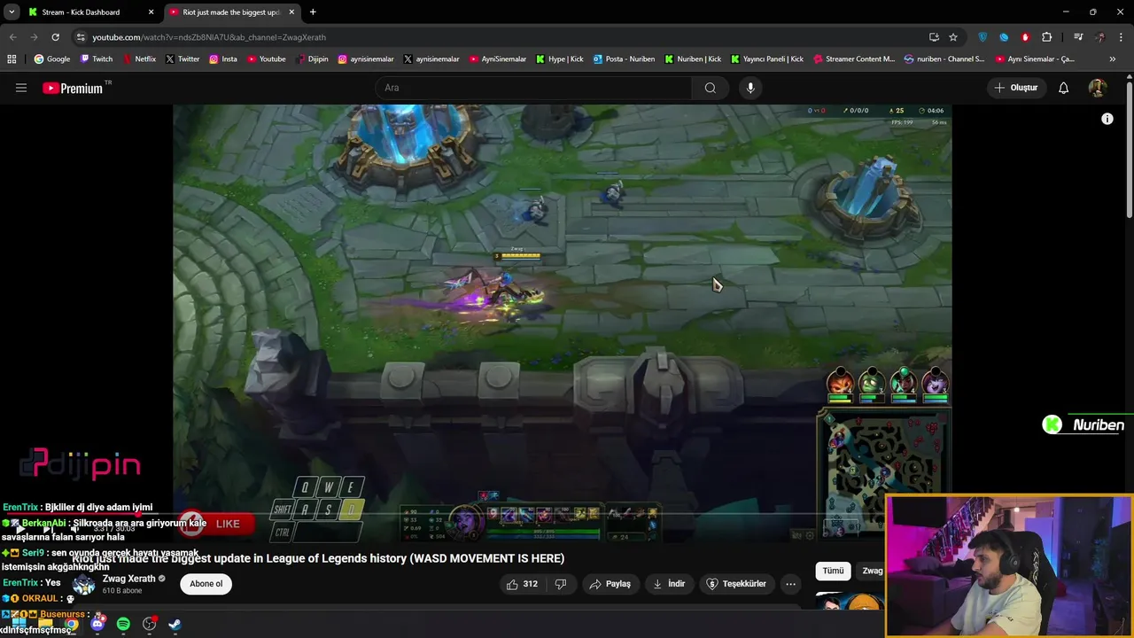Open Aynı Sinemalar - Ça... bookmark
This screenshot has height=638, width=1134.
(x=1035, y=59)
